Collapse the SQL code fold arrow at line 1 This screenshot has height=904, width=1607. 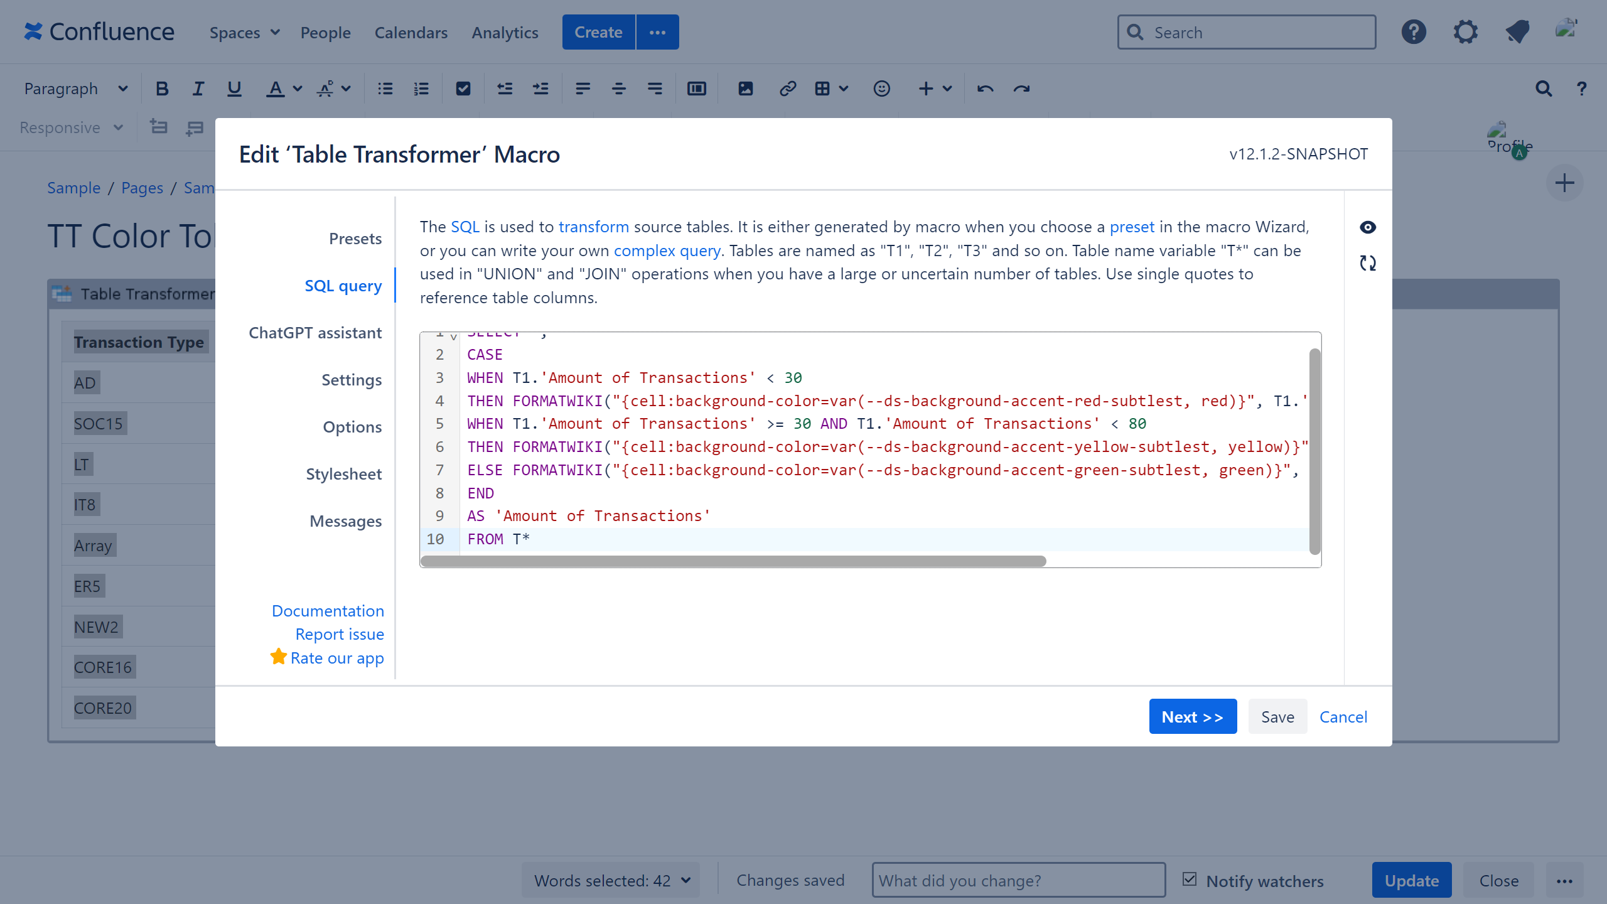coord(453,337)
